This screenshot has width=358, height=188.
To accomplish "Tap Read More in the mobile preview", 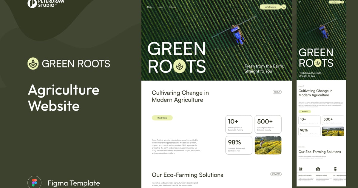I will point(305,112).
